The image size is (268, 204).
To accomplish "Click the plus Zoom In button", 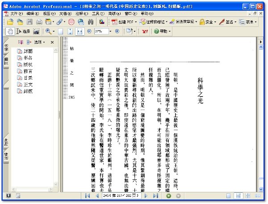I will point(117,31).
